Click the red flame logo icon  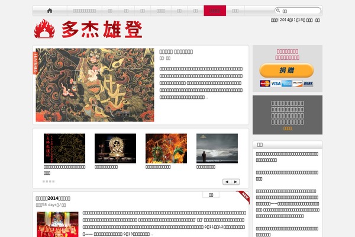[44, 29]
